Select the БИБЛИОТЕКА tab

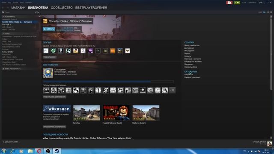point(38,8)
